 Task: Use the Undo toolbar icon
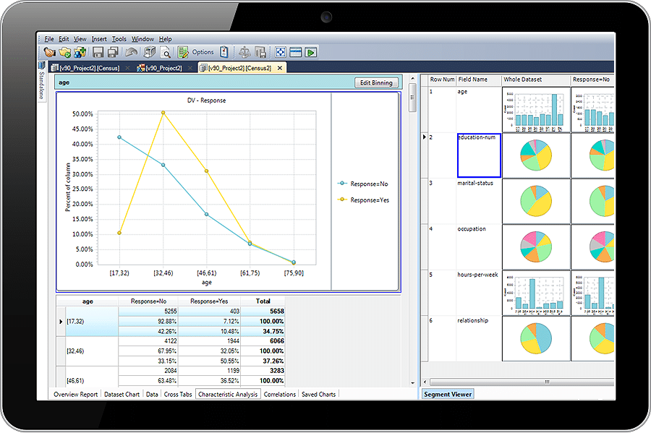(x=132, y=51)
